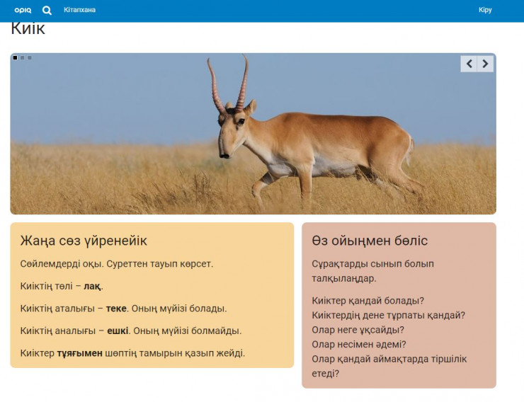
Task: Select the second carousel indicator dot
Action: (23, 57)
